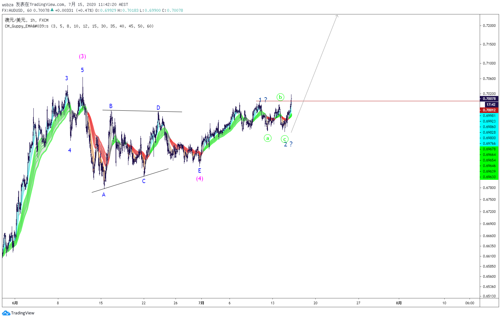This screenshot has height=319, width=501.
Task: Click the CM_Guppy_EMA indicator legend
Action: 79,26
